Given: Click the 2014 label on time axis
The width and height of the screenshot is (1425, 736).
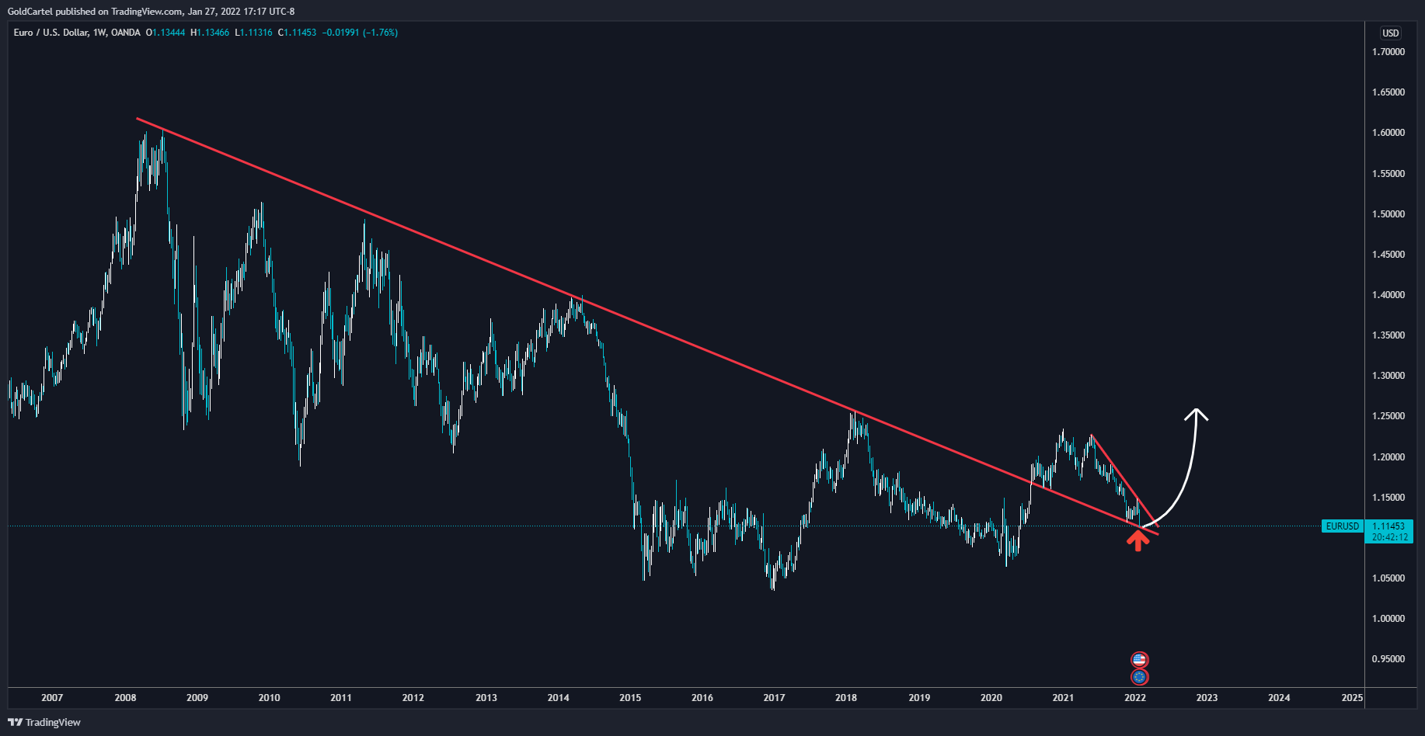Looking at the screenshot, I should [x=558, y=697].
